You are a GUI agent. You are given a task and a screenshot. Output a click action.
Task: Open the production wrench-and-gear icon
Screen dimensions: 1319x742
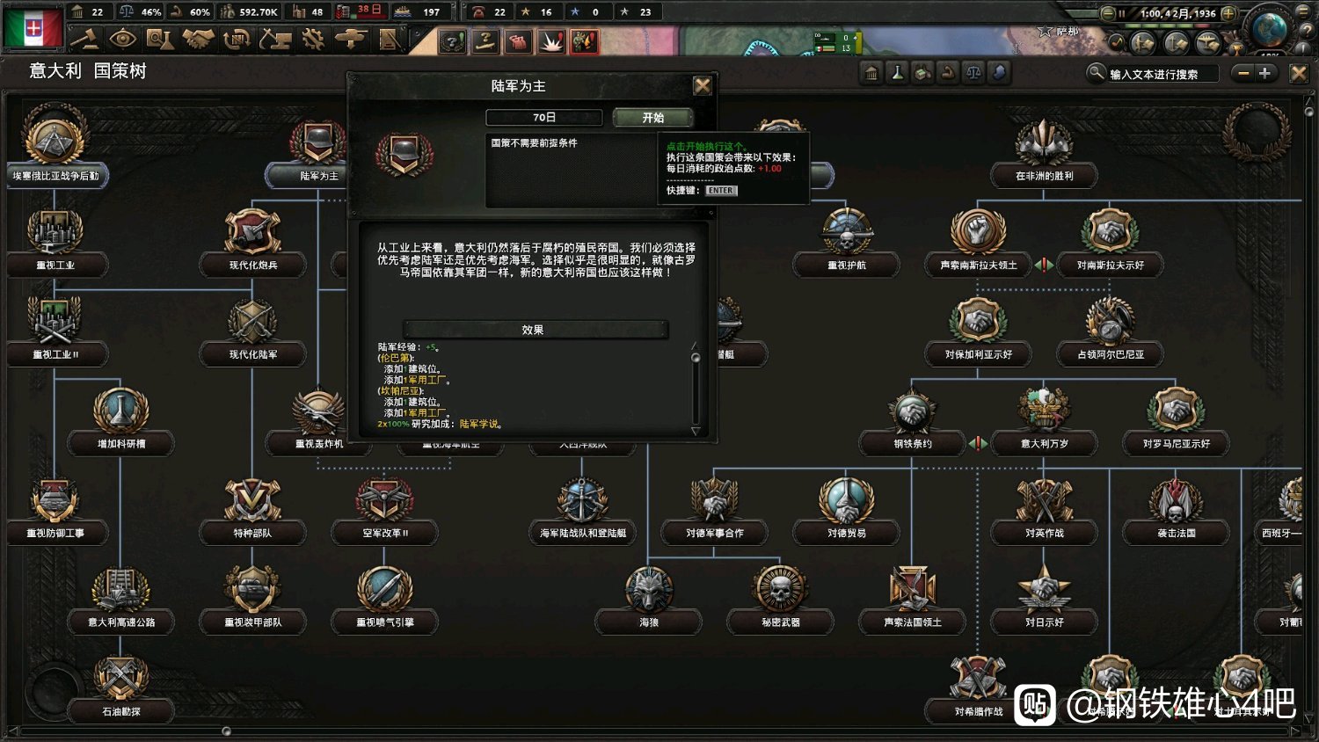pos(313,39)
